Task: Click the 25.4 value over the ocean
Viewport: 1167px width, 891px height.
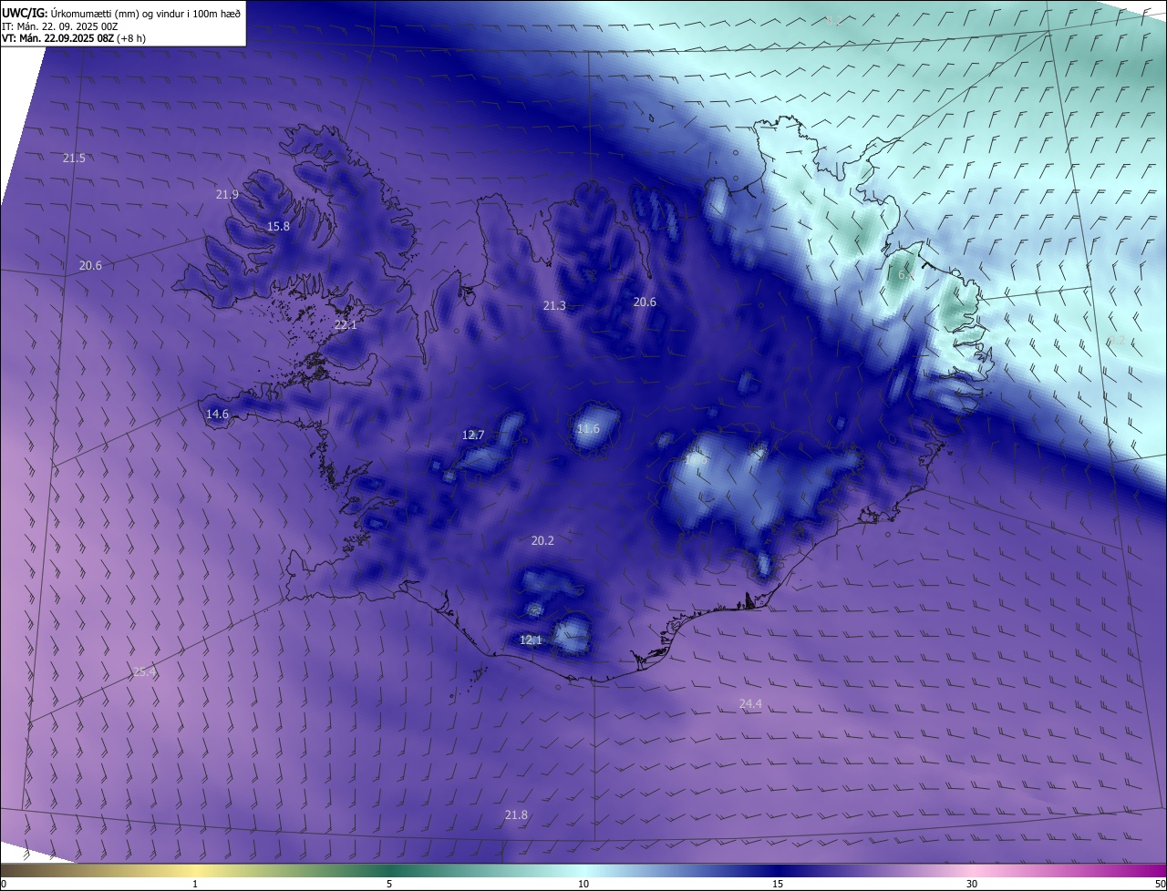Action: tap(145, 672)
